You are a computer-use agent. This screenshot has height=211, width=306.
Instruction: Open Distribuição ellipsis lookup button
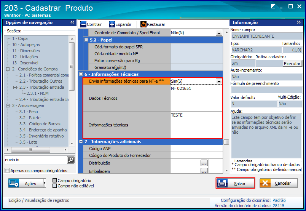(x=204, y=163)
